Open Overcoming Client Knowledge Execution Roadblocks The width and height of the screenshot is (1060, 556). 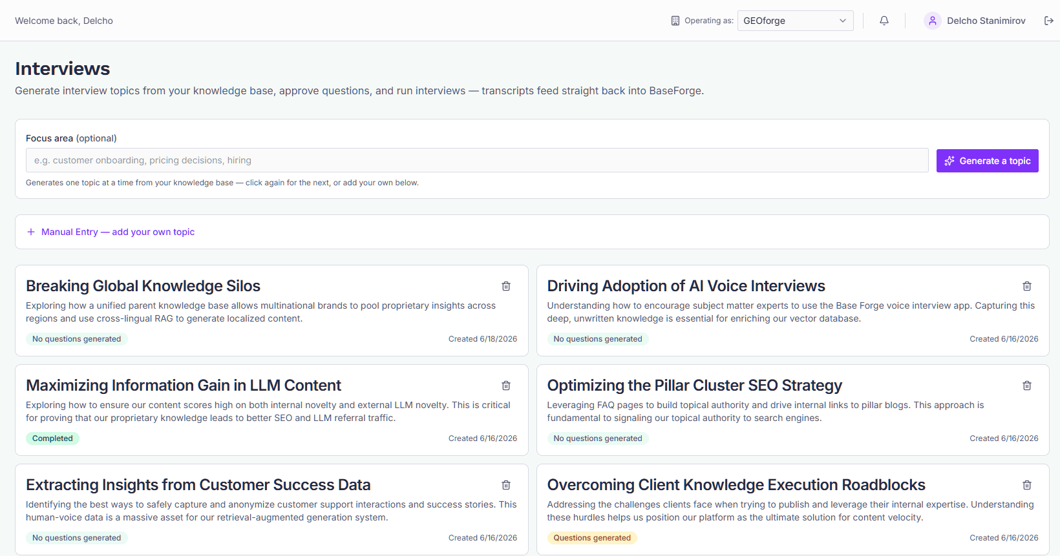coord(736,485)
